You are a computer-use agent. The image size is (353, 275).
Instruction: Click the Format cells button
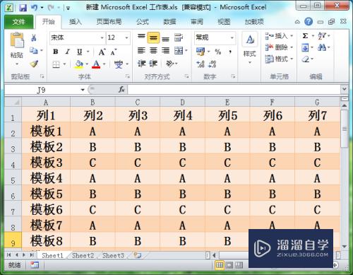point(279,59)
